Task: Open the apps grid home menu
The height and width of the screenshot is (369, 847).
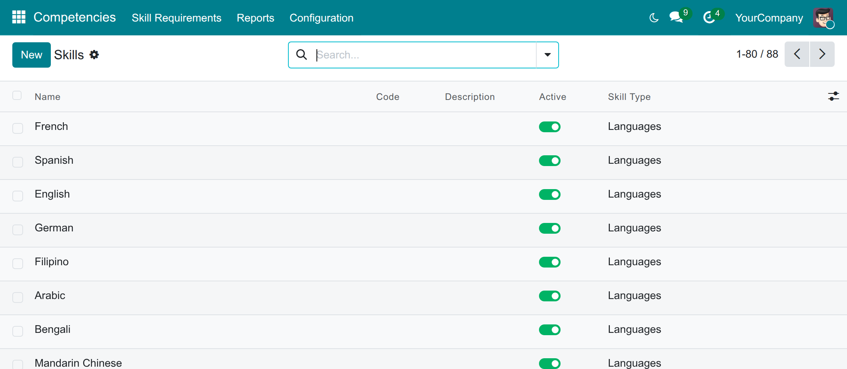Action: 19,17
